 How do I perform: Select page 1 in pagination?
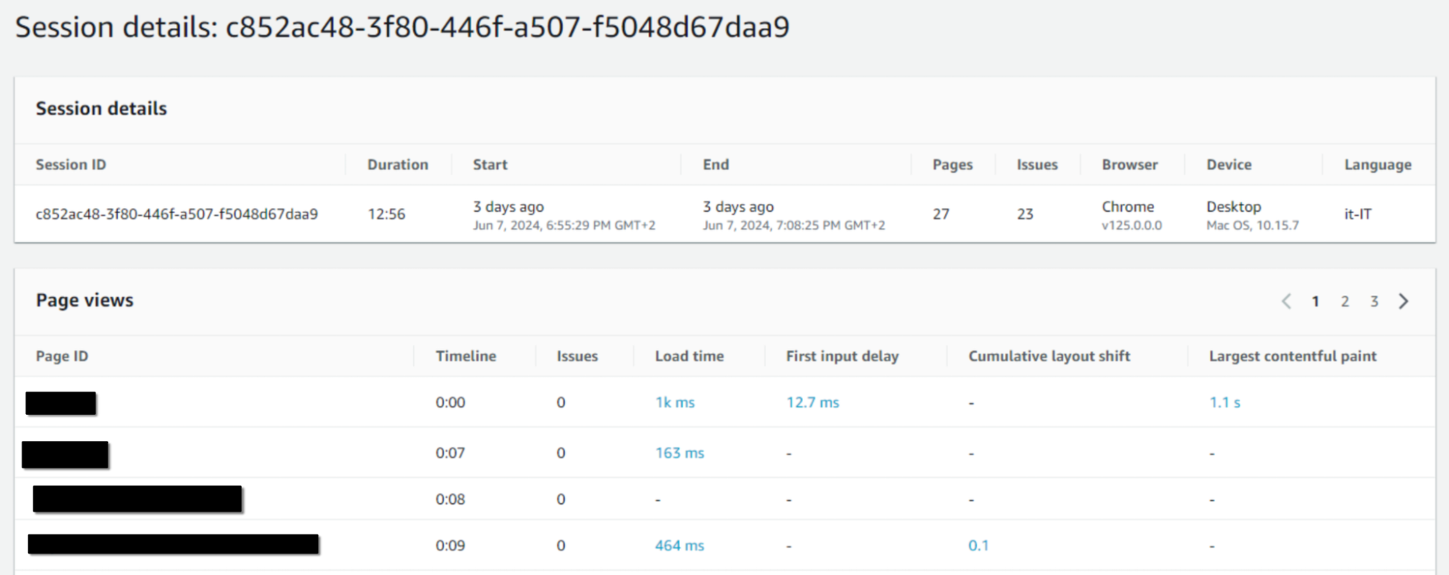(1316, 302)
